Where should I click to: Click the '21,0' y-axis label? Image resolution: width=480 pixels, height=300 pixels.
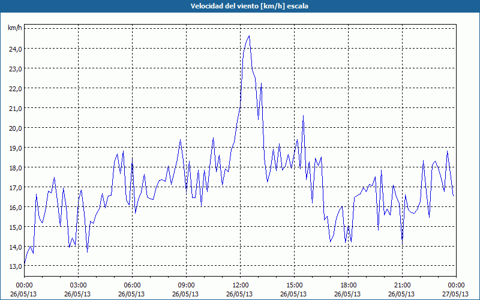(15, 109)
